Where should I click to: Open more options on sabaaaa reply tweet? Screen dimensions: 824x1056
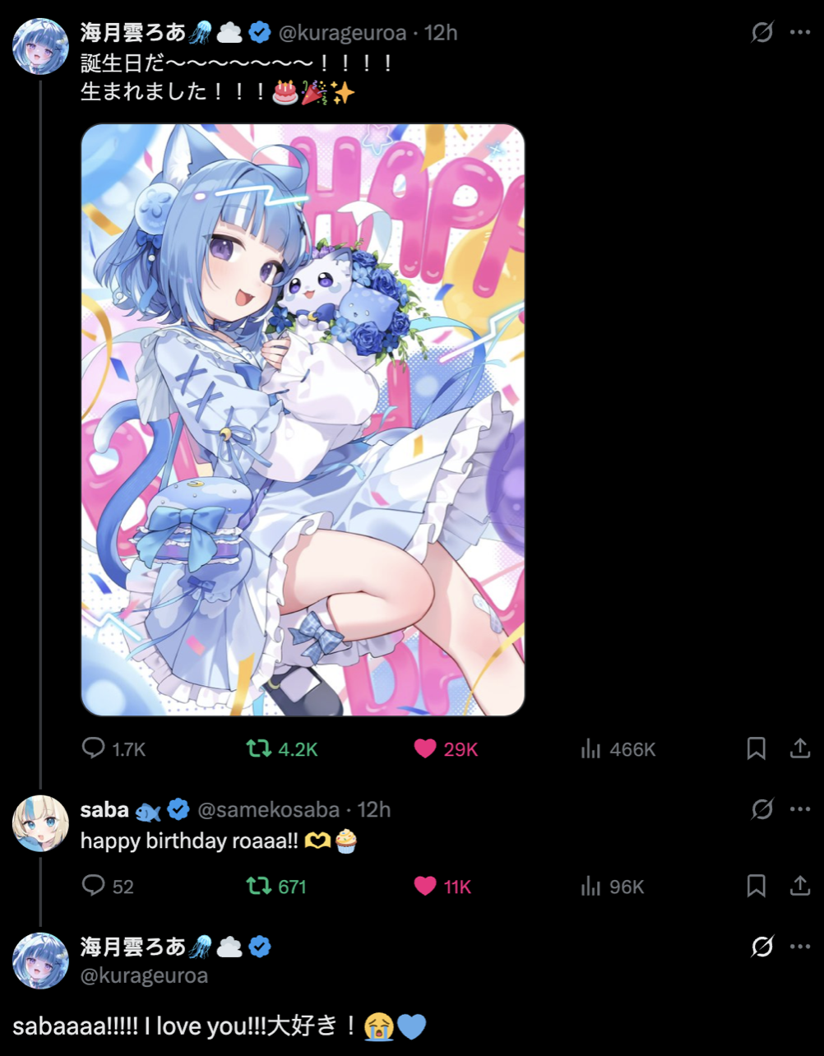pyautogui.click(x=800, y=947)
